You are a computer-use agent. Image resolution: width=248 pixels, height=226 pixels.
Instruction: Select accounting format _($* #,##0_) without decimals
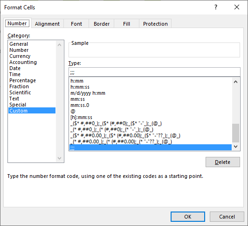pyautogui.click(x=151, y=123)
